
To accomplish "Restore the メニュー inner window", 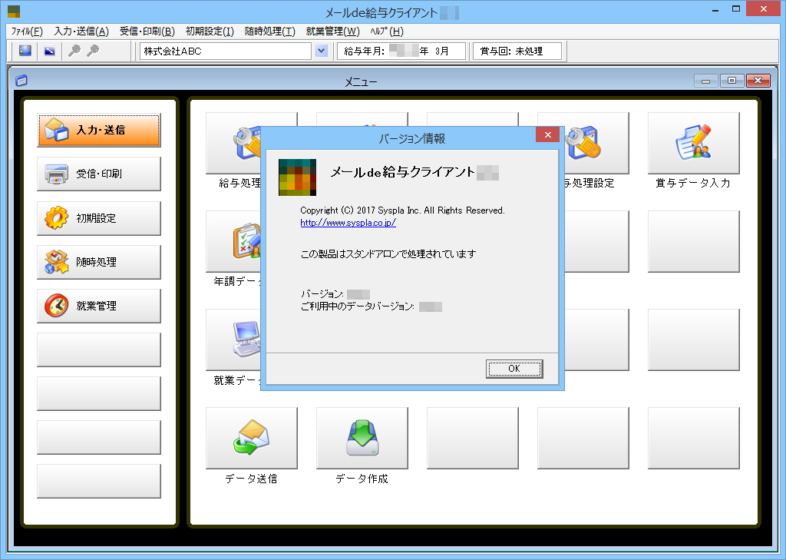I will (x=732, y=81).
